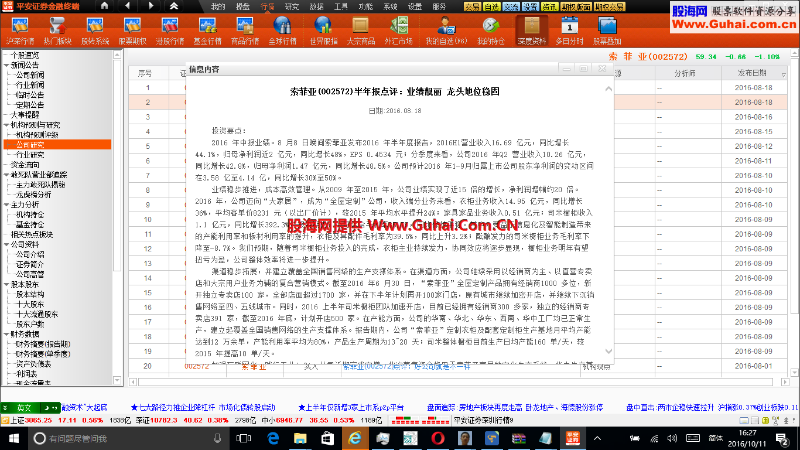Open 港股行情 Hong Kong quotes icon
The image size is (800, 450).
coord(170,31)
